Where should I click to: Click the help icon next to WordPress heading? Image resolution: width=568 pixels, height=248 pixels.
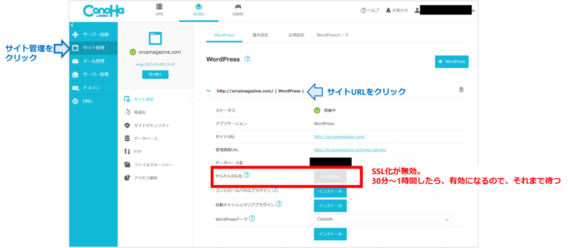[247, 59]
